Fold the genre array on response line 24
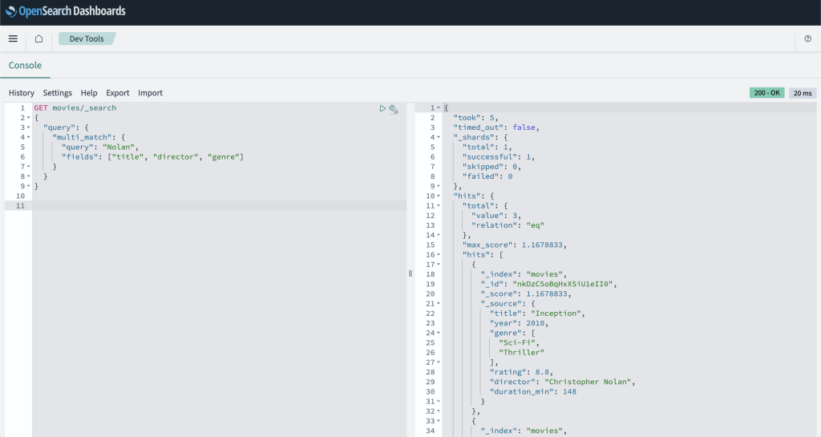Image resolution: width=821 pixels, height=437 pixels. (x=439, y=333)
